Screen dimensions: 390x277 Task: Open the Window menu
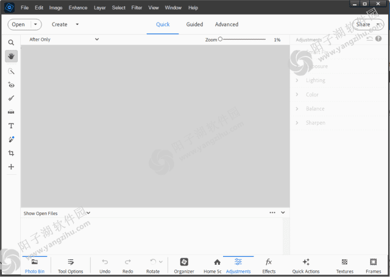pyautogui.click(x=173, y=8)
